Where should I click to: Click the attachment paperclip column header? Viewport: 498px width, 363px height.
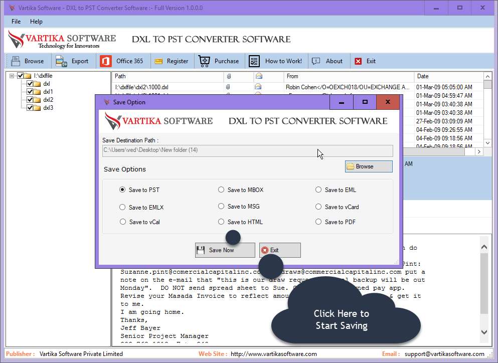[x=229, y=76]
